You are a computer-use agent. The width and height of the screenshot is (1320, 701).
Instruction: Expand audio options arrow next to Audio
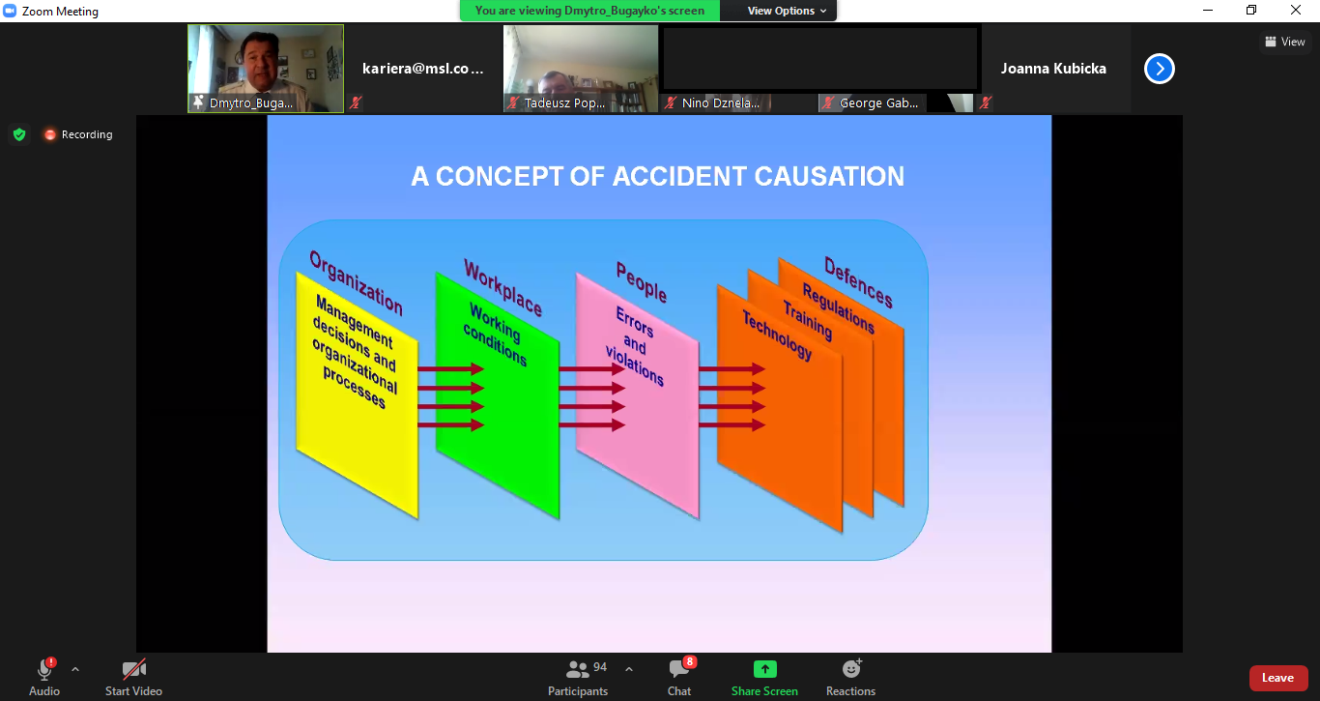(x=75, y=669)
